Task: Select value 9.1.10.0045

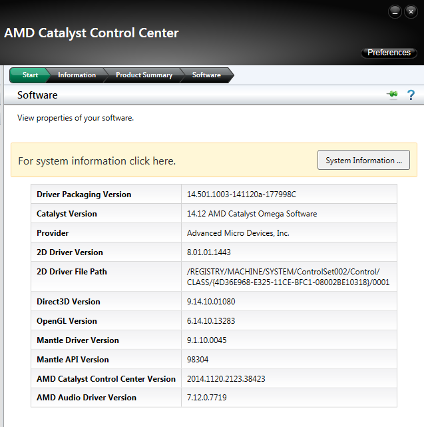Action: (206, 340)
